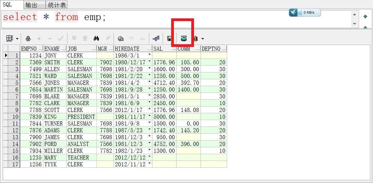
Task: Click the clear record eraser icon
Action: 108,38
